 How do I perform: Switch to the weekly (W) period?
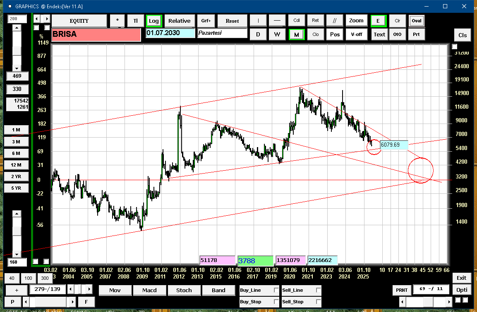(277, 34)
